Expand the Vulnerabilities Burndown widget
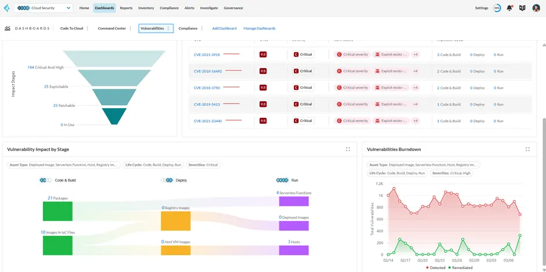The height and width of the screenshot is (272, 546). 527,149
